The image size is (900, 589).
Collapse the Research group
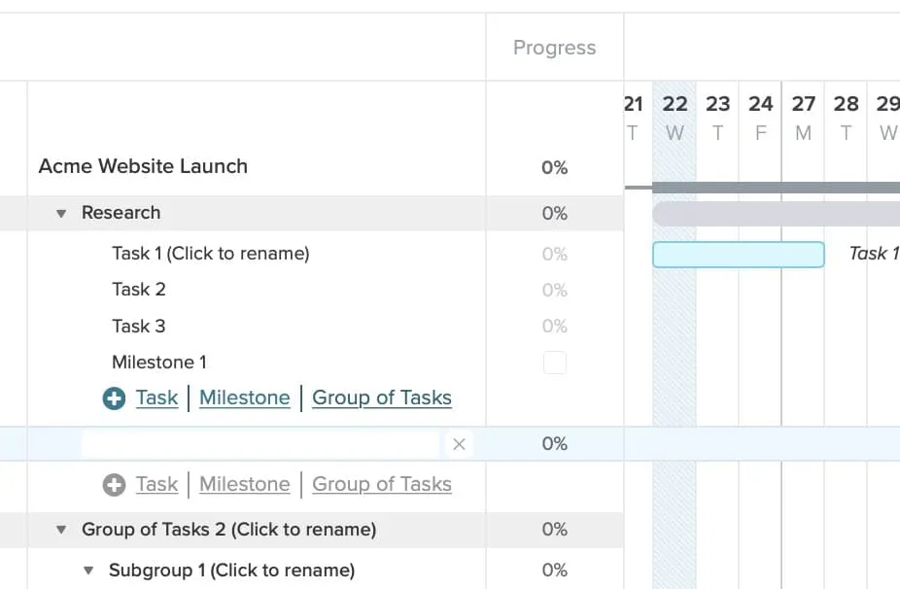(61, 213)
